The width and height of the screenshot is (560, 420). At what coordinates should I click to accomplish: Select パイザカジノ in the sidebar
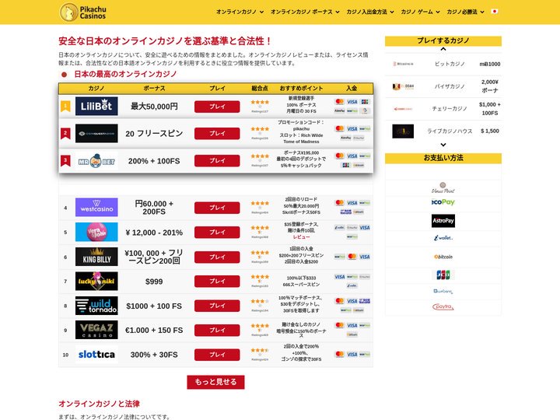point(450,86)
